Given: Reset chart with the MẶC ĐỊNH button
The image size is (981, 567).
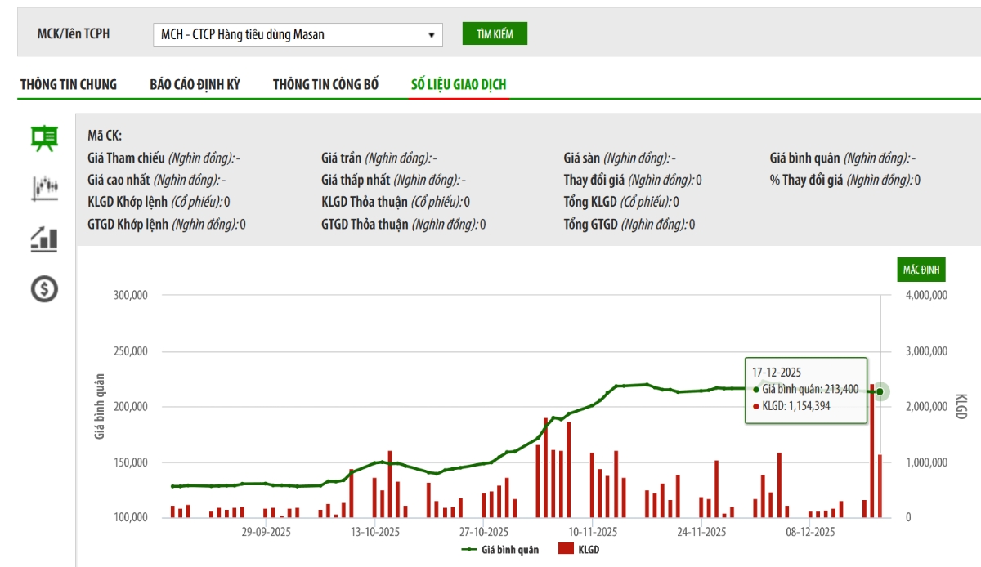Looking at the screenshot, I should click(922, 270).
